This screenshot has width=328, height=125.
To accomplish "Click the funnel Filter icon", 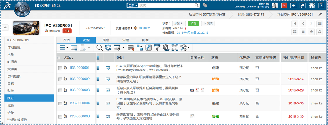I will [x=157, y=47].
